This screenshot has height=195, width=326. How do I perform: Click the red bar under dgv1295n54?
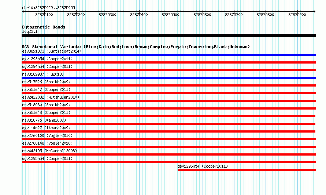click(x=168, y=162)
